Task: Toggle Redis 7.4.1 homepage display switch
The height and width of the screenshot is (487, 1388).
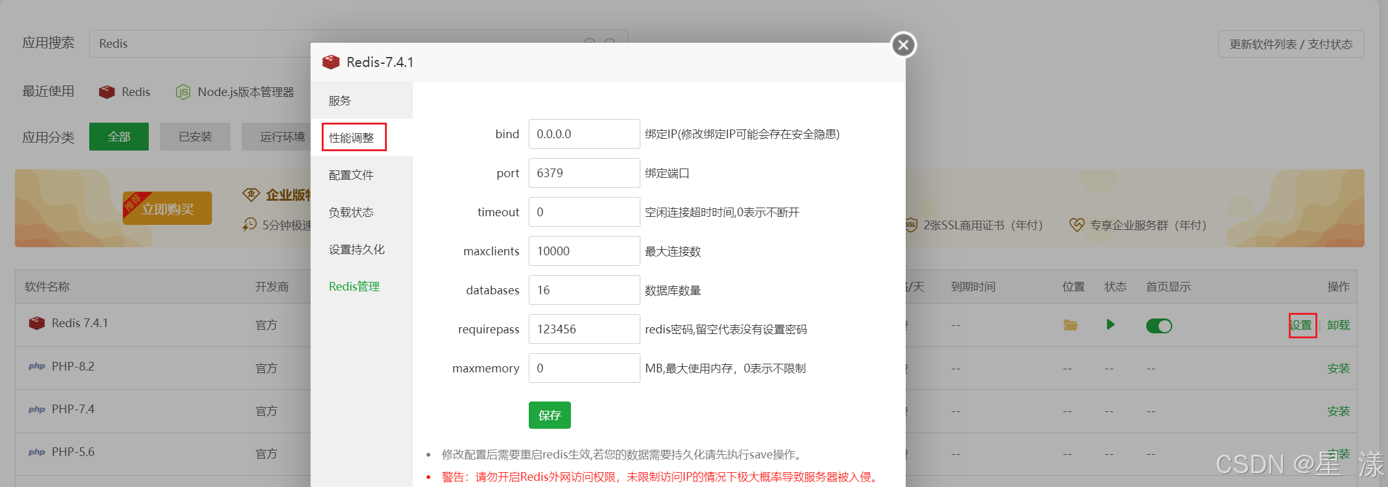Action: click(1159, 325)
